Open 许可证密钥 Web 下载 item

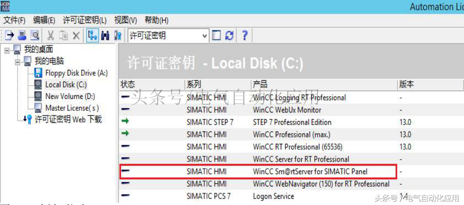(68, 119)
